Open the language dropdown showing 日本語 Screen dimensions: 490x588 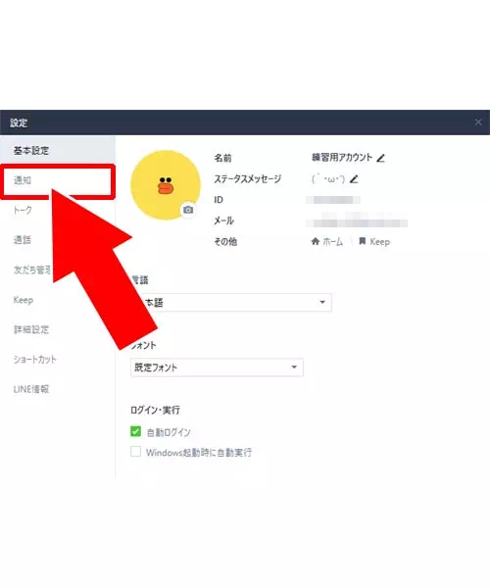click(x=231, y=302)
